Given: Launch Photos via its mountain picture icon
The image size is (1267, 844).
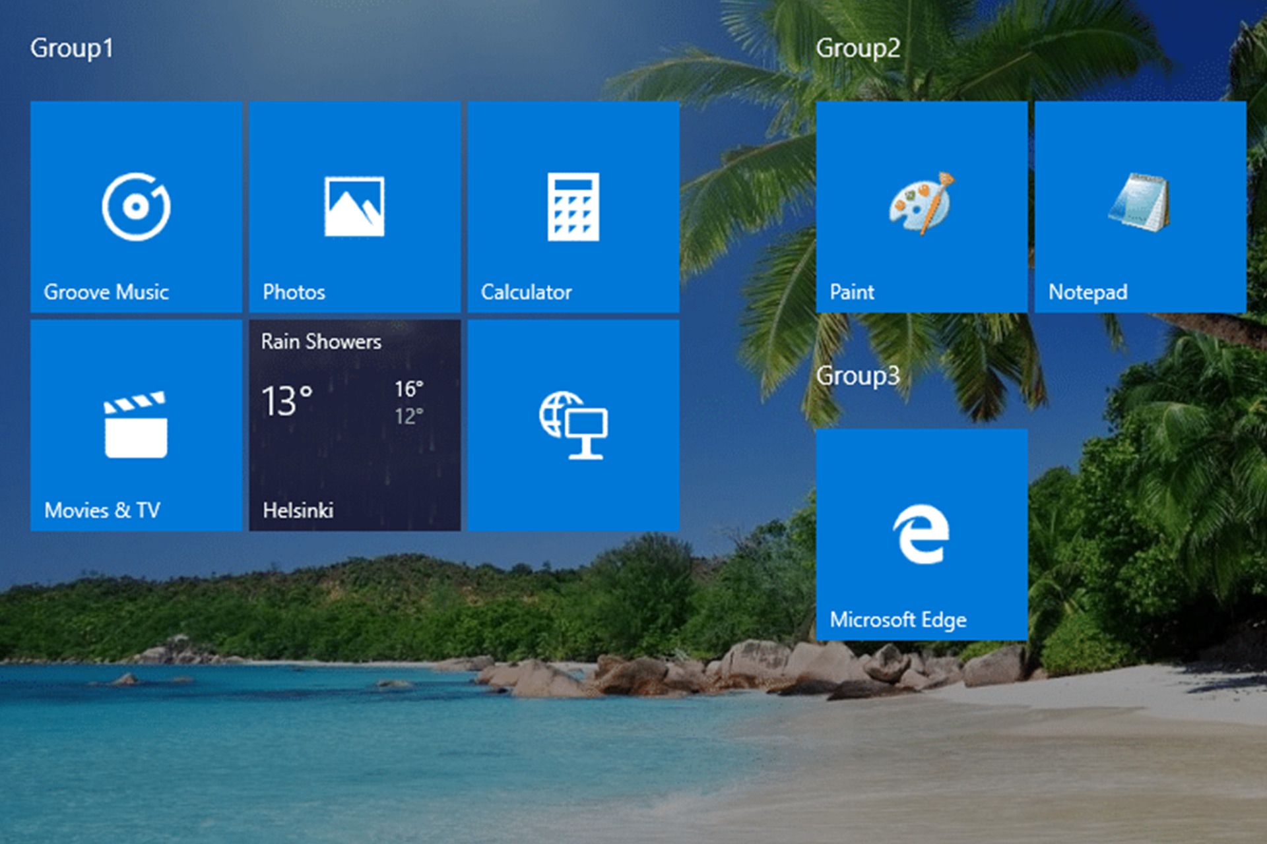Looking at the screenshot, I should coord(354,206).
